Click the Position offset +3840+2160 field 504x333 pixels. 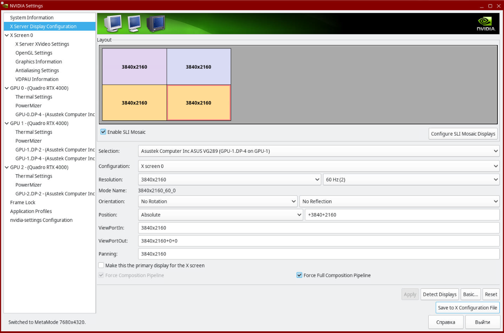402,215
